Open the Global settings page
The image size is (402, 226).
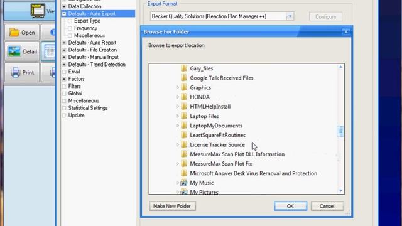tap(75, 94)
